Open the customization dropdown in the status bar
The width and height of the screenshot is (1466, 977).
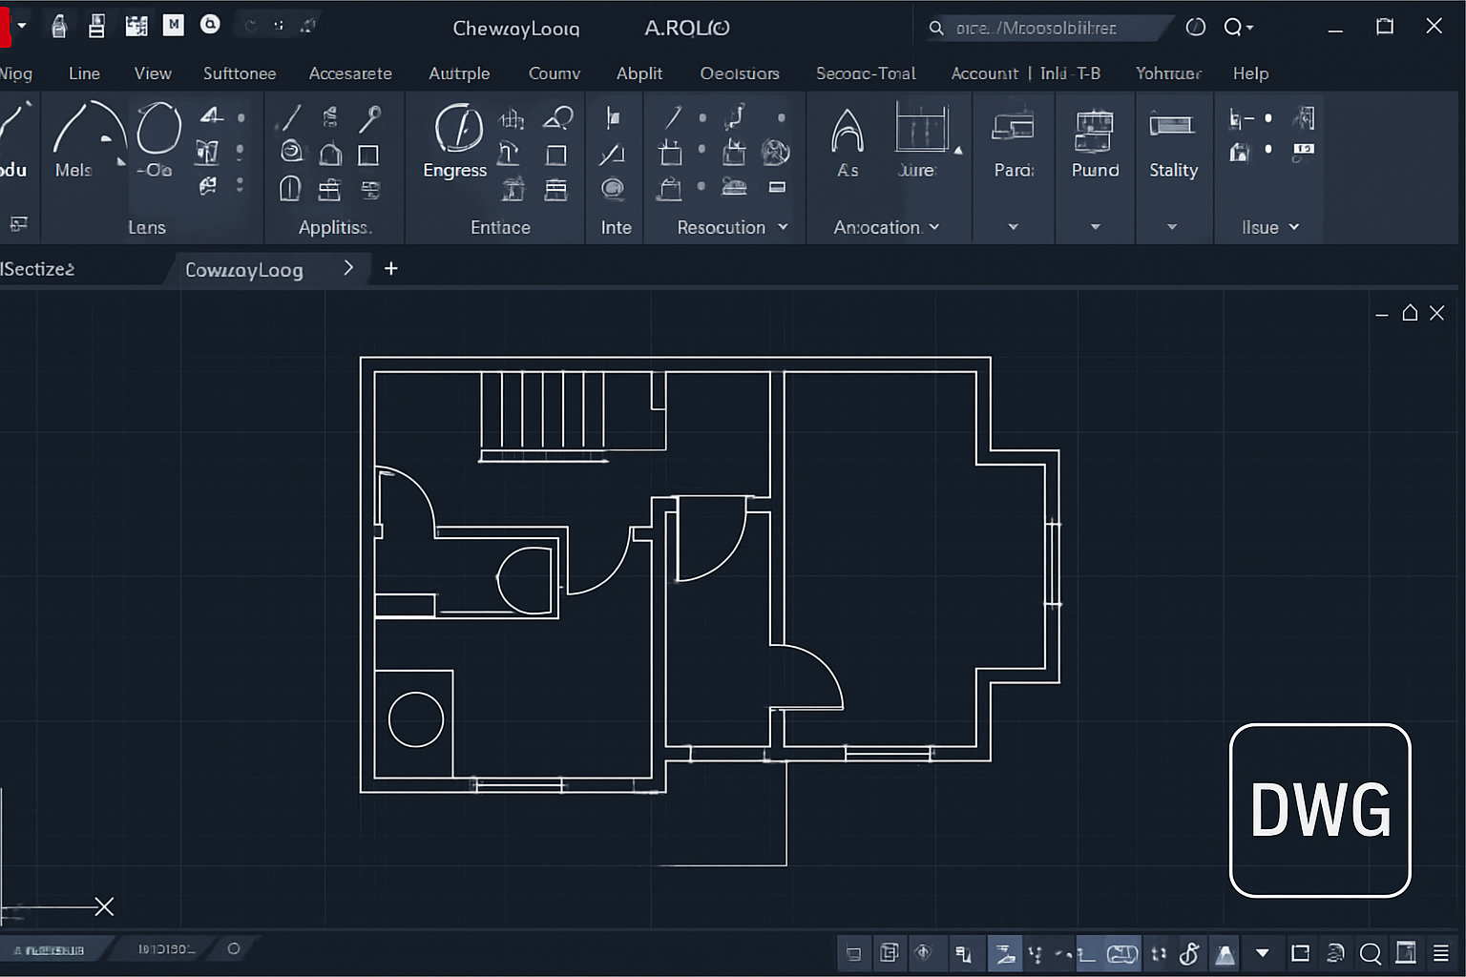click(1263, 953)
